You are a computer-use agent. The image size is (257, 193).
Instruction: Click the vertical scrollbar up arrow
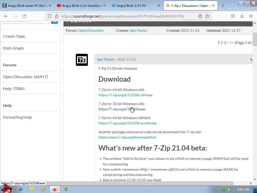point(255,23)
